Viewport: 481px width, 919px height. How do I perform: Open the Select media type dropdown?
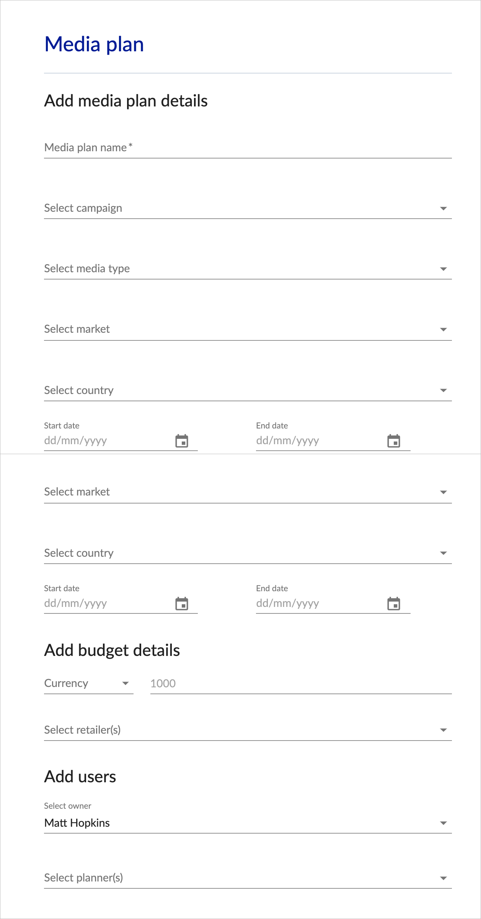pyautogui.click(x=248, y=269)
